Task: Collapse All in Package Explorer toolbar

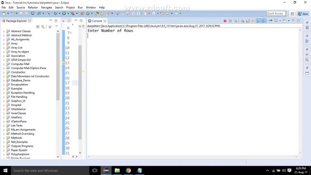Action: [38, 27]
